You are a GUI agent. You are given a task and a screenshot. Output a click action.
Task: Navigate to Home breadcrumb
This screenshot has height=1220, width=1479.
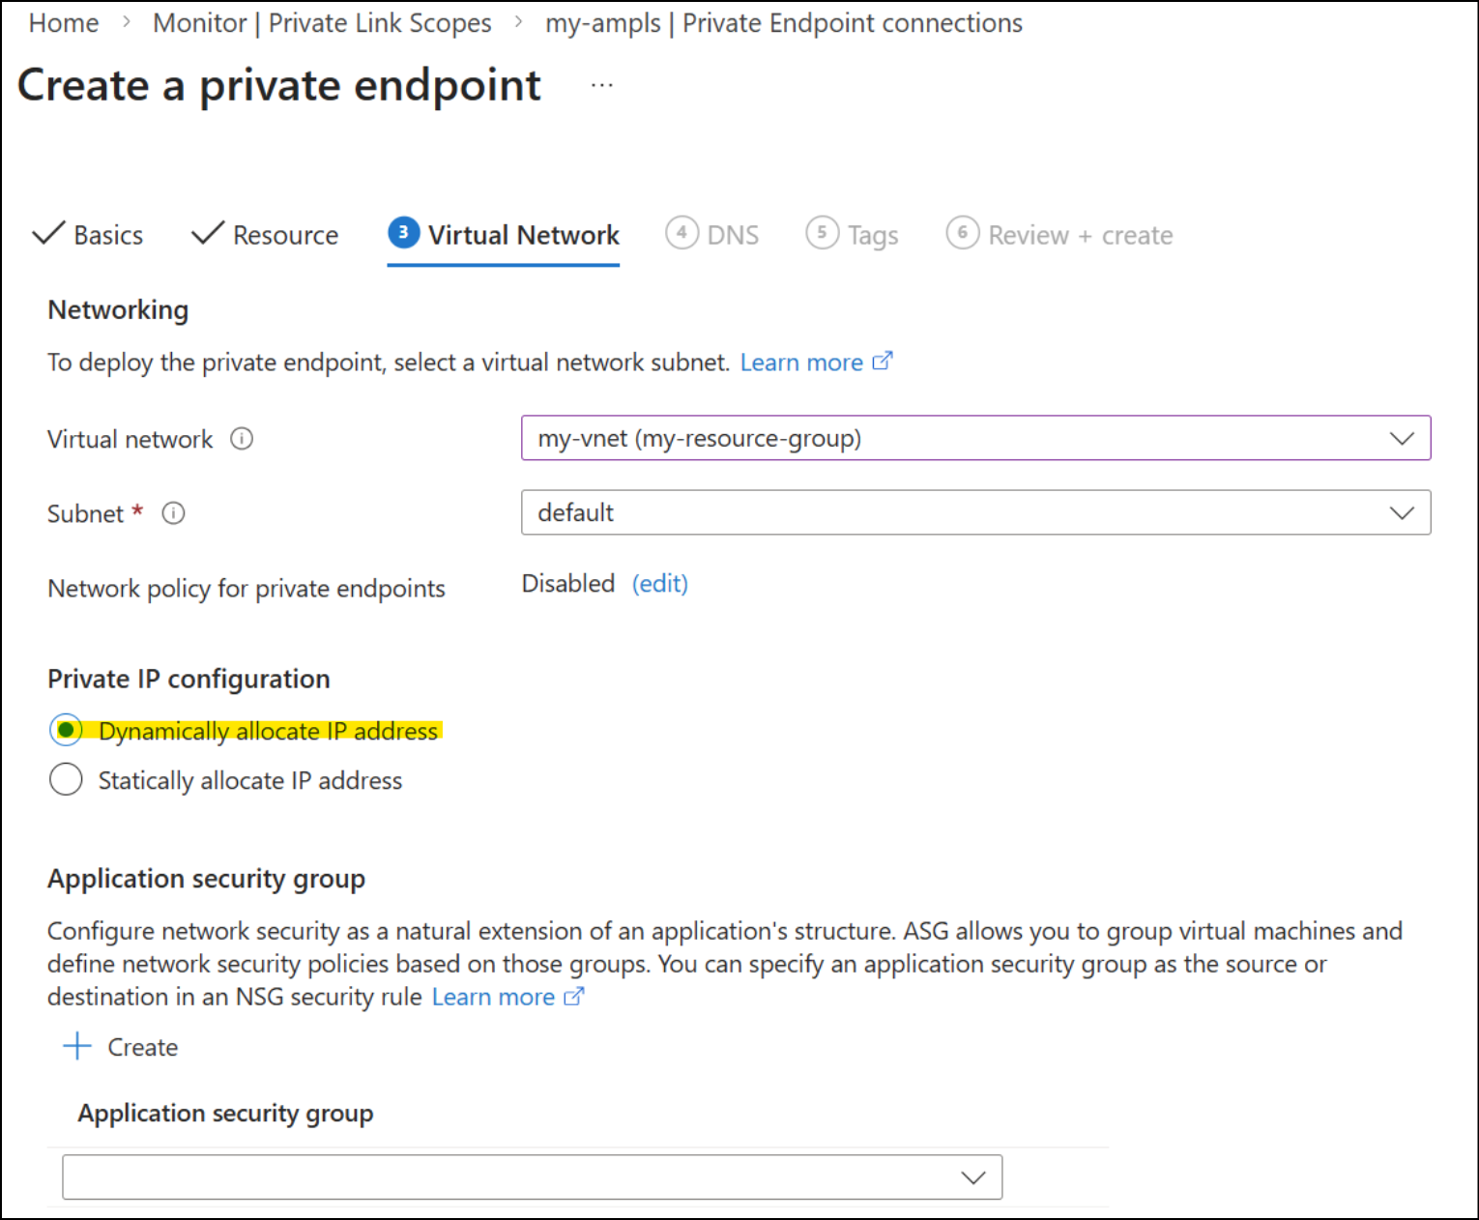click(x=64, y=23)
